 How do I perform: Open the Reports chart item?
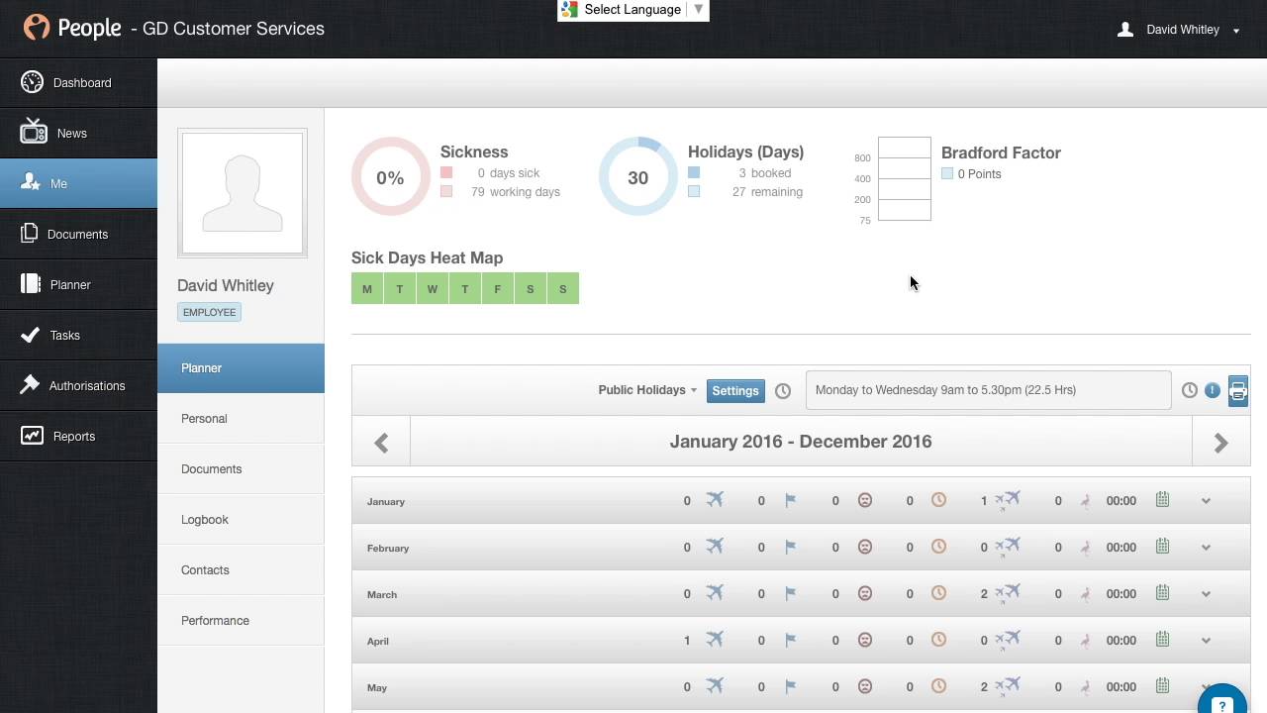coord(78,436)
